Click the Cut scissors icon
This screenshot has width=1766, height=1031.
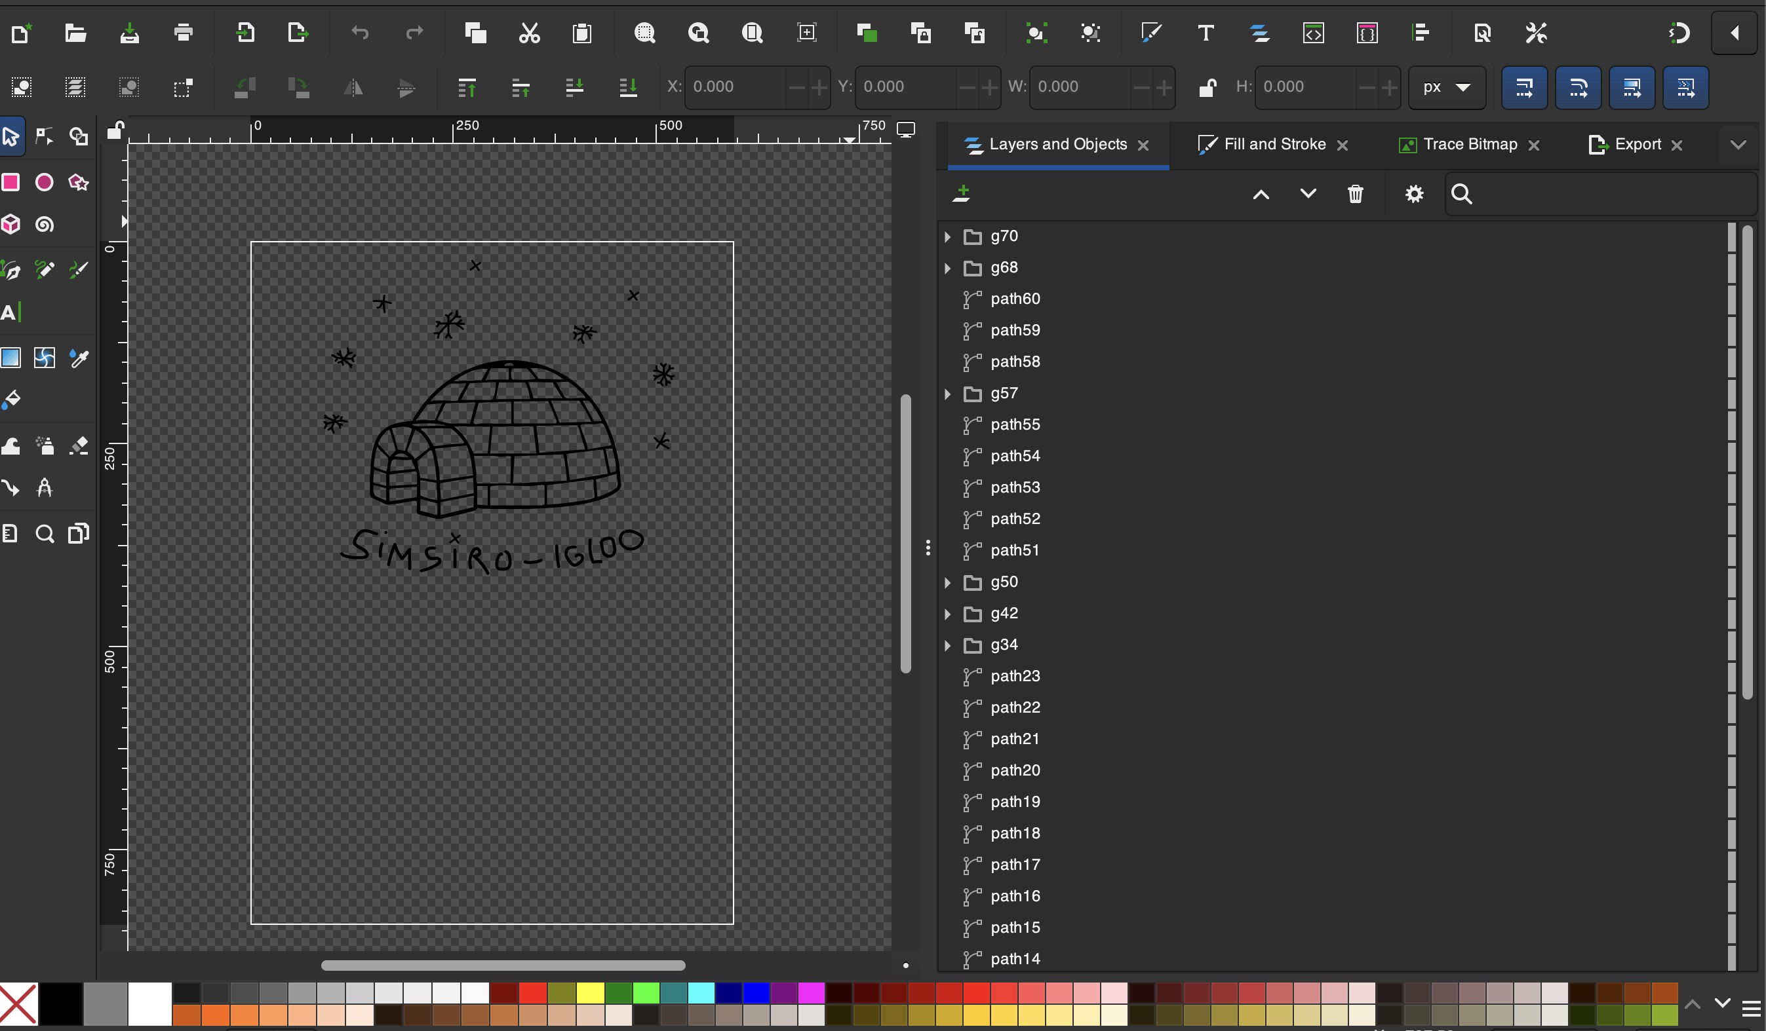click(x=529, y=33)
